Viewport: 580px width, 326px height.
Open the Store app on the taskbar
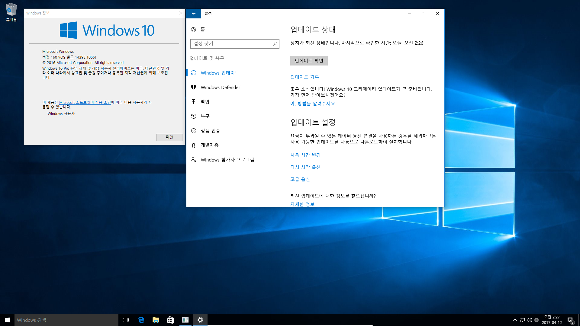[170, 320]
